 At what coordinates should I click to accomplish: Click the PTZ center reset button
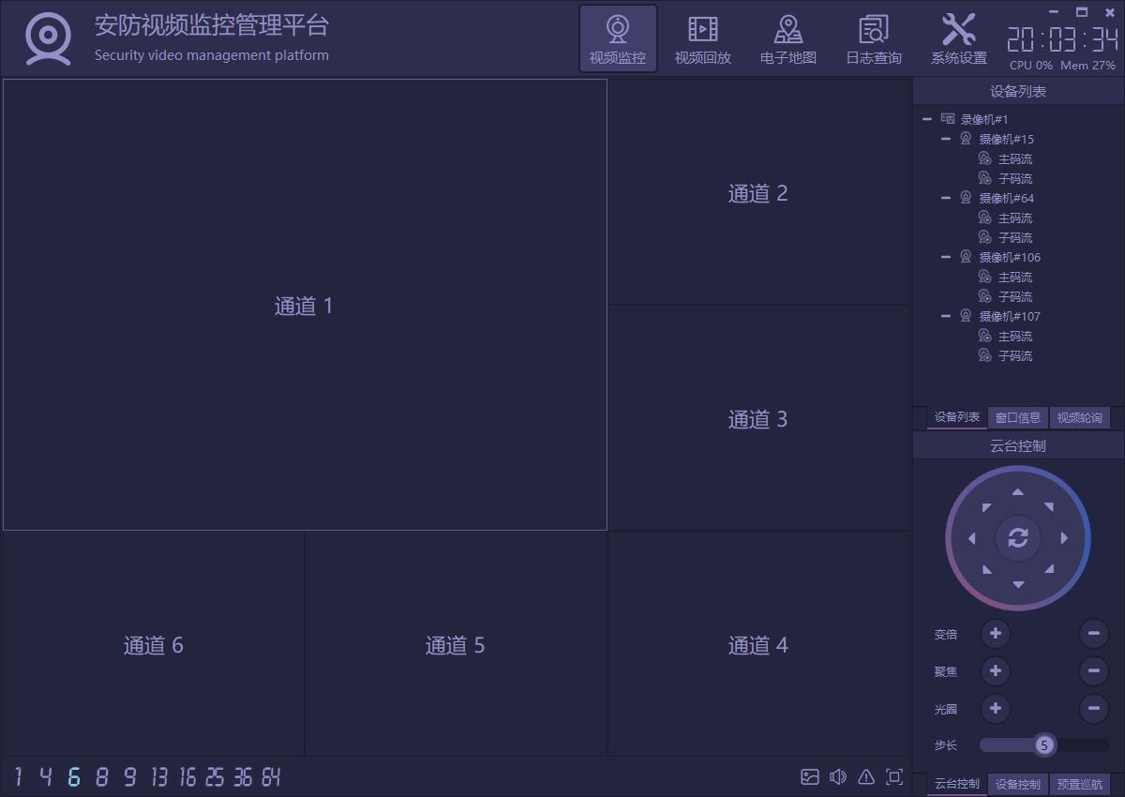[1017, 538]
